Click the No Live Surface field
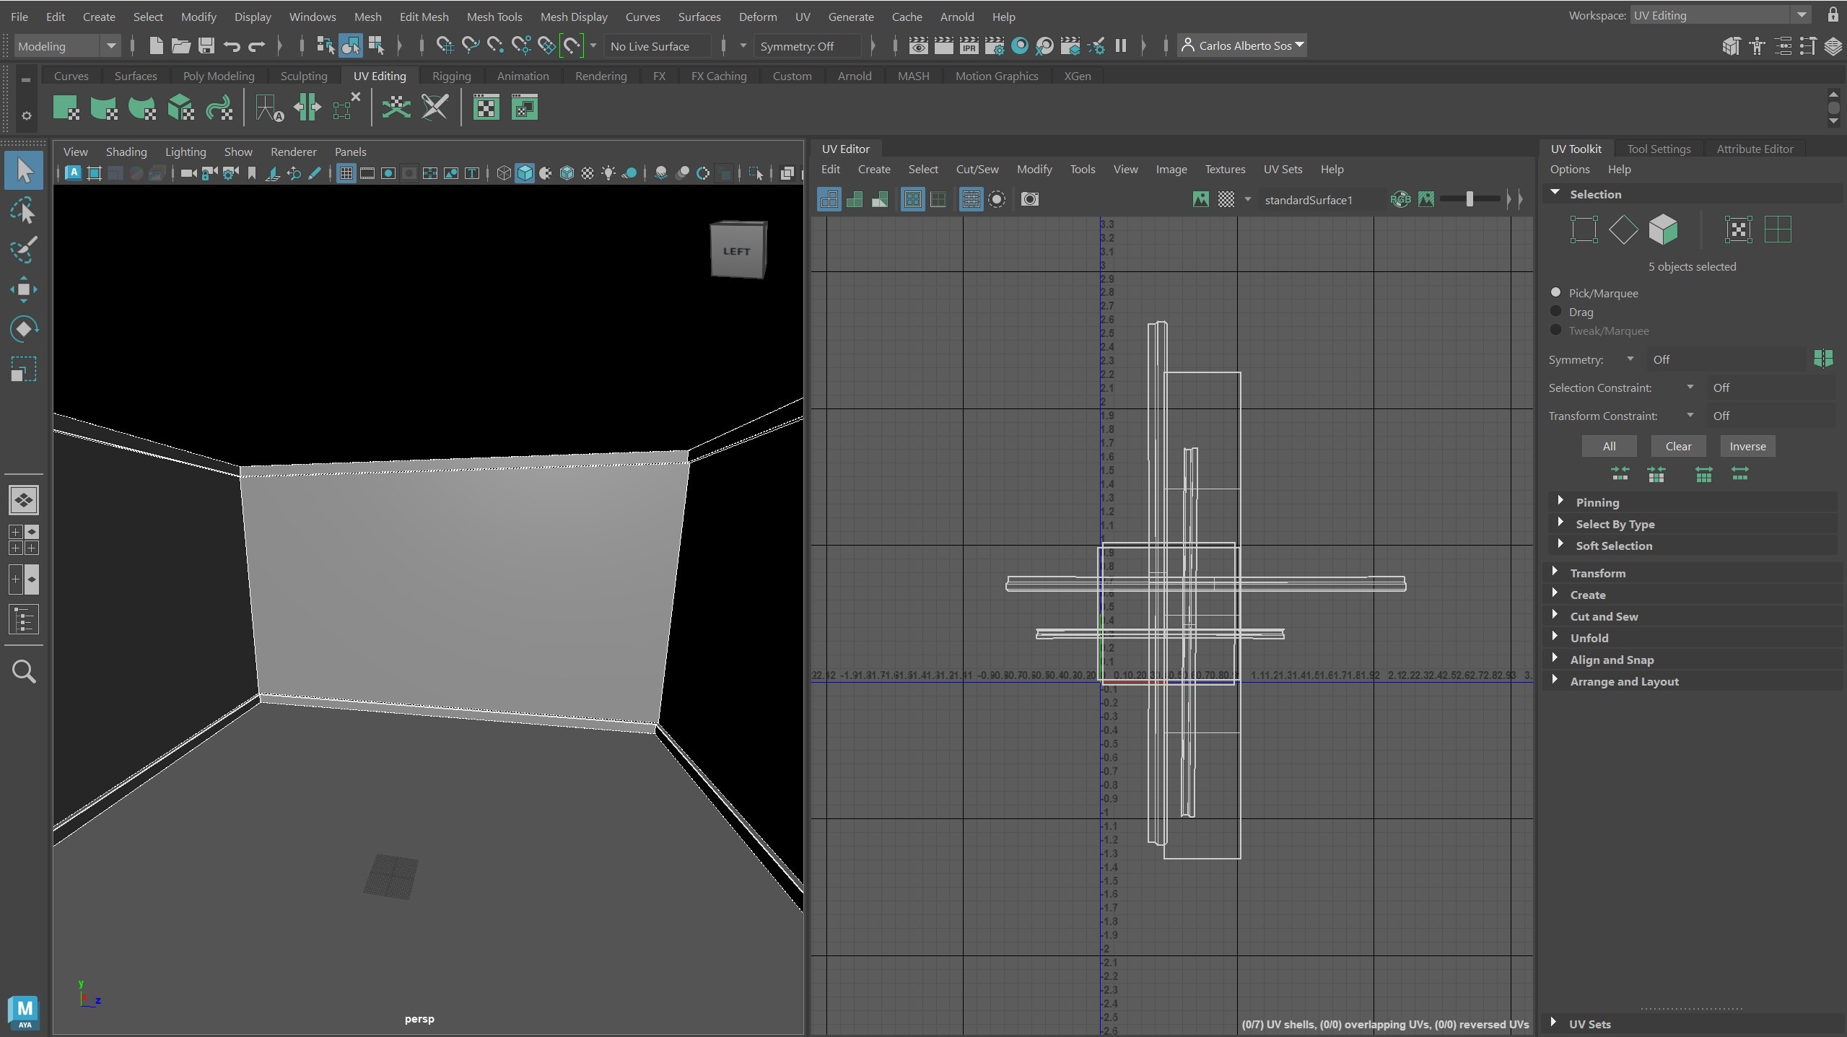1847x1037 pixels. [657, 46]
